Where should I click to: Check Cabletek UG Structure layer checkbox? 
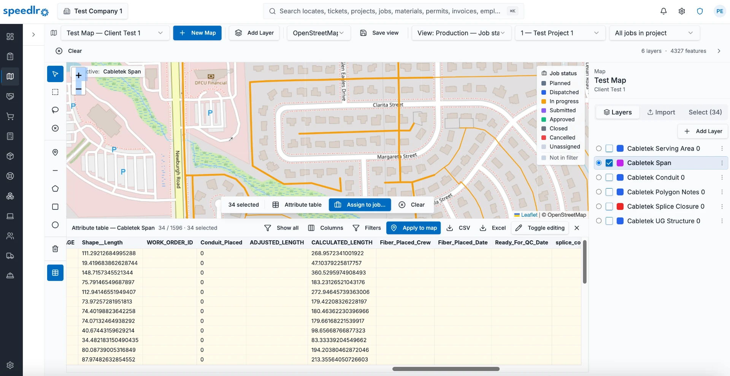pyautogui.click(x=609, y=221)
